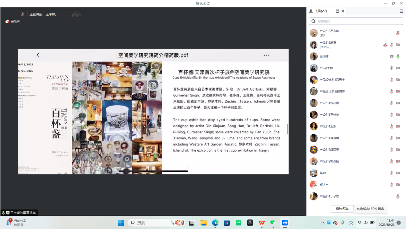Click the camera icon for 产品设计211吕思宇
The height and width of the screenshot is (229, 406).
[x=398, y=80]
